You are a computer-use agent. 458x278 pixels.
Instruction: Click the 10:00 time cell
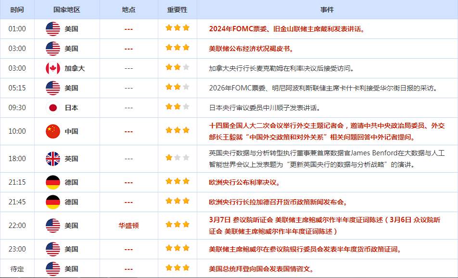(17, 131)
